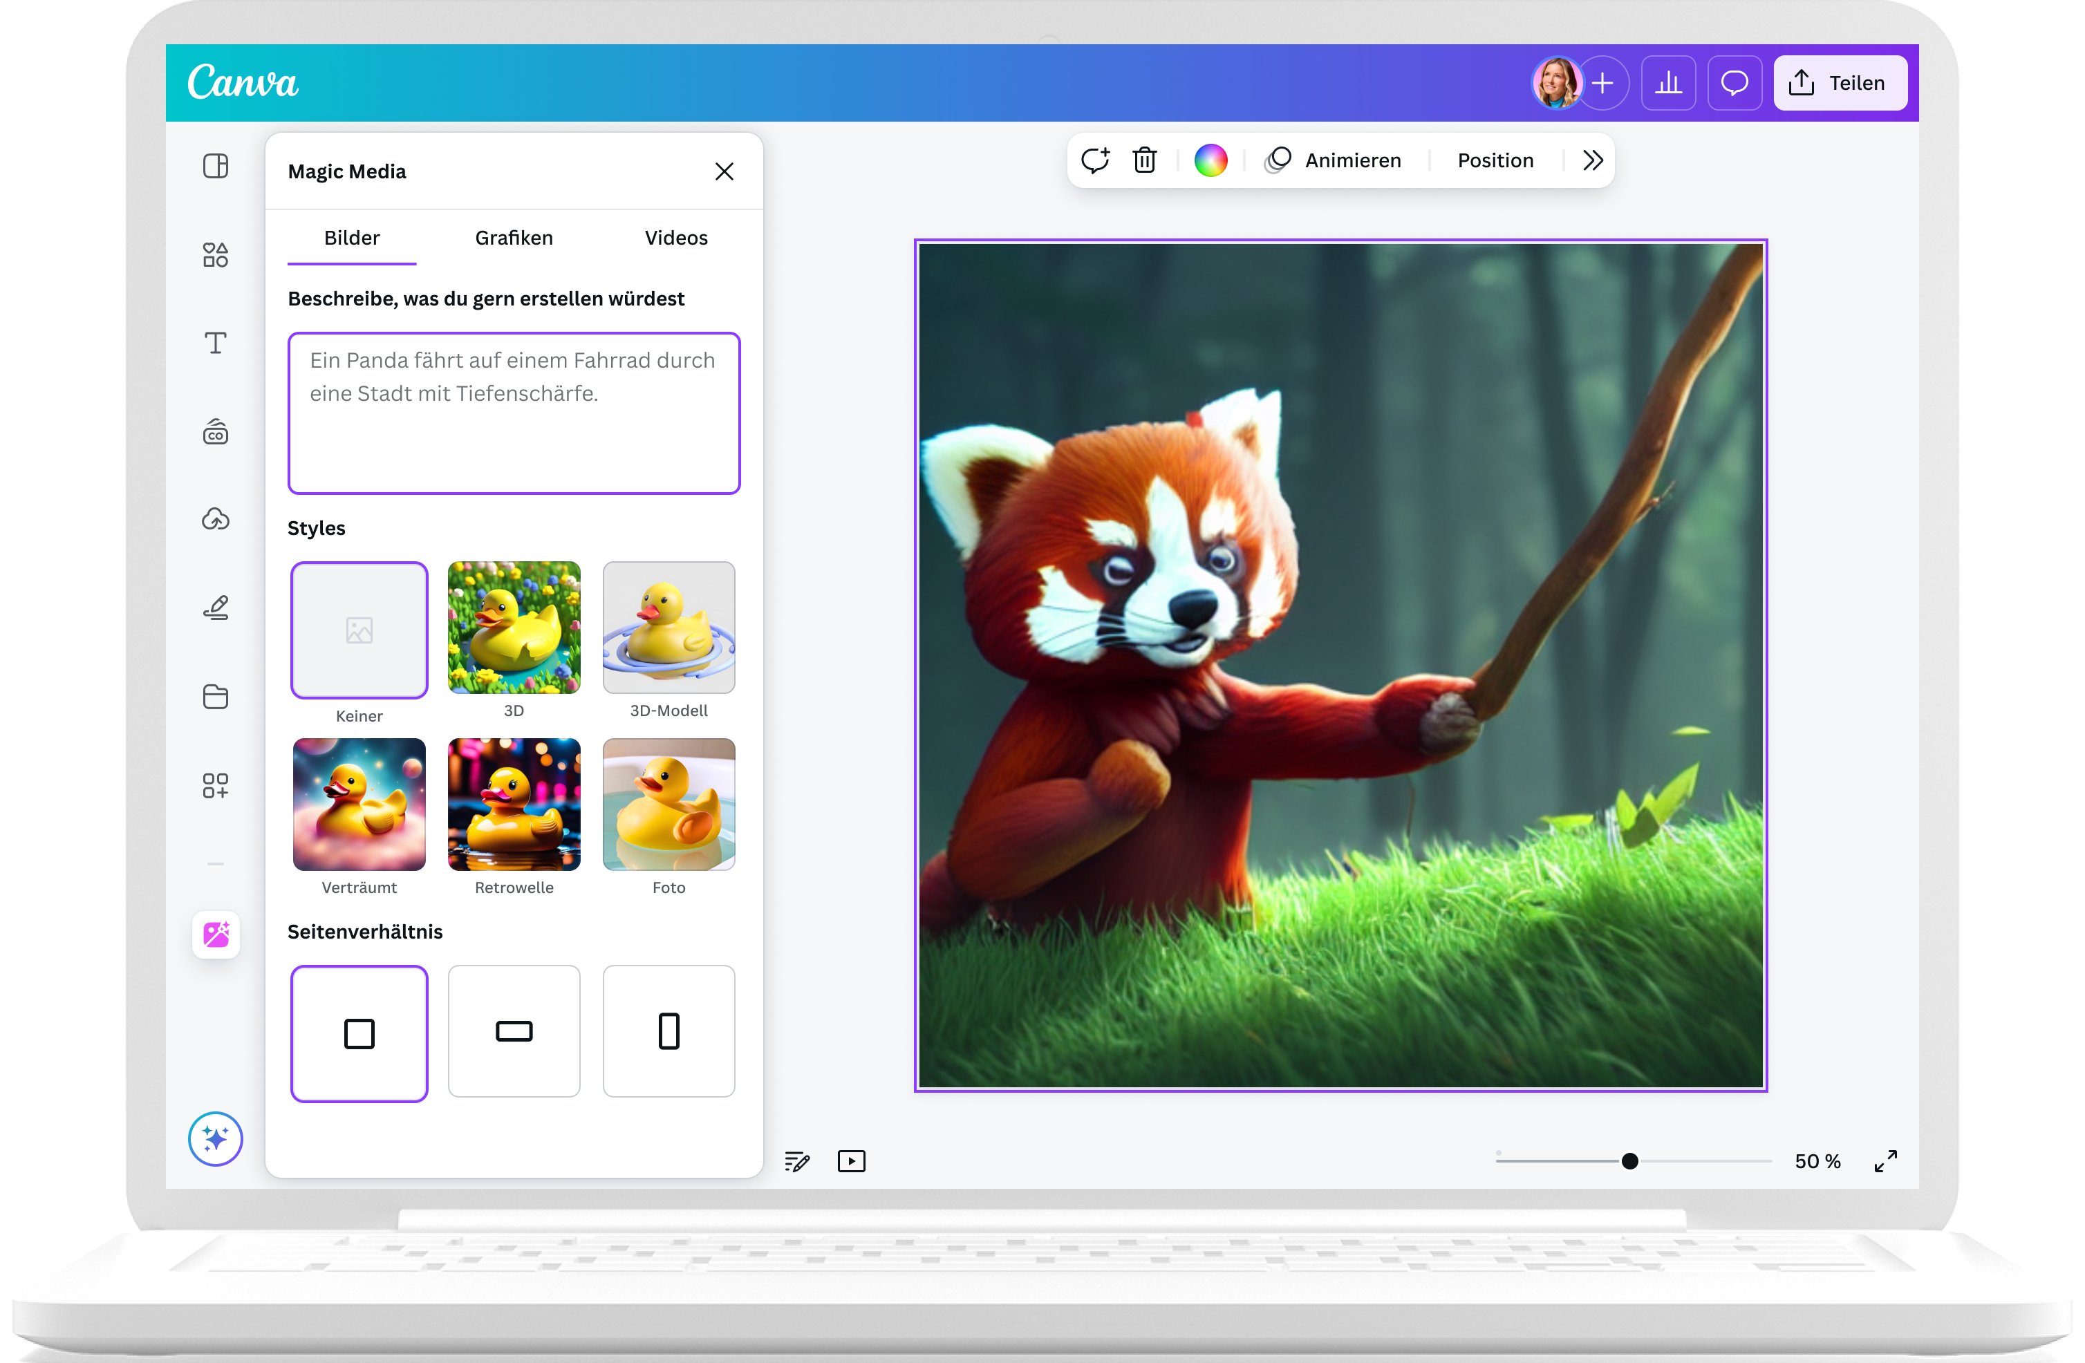Open the Uploads cloud icon
Viewport: 2085px width, 1363px height.
(216, 520)
